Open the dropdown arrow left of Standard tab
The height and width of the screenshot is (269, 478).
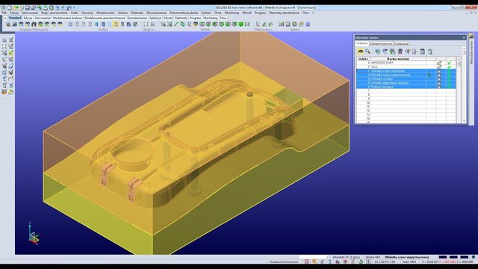click(5, 18)
